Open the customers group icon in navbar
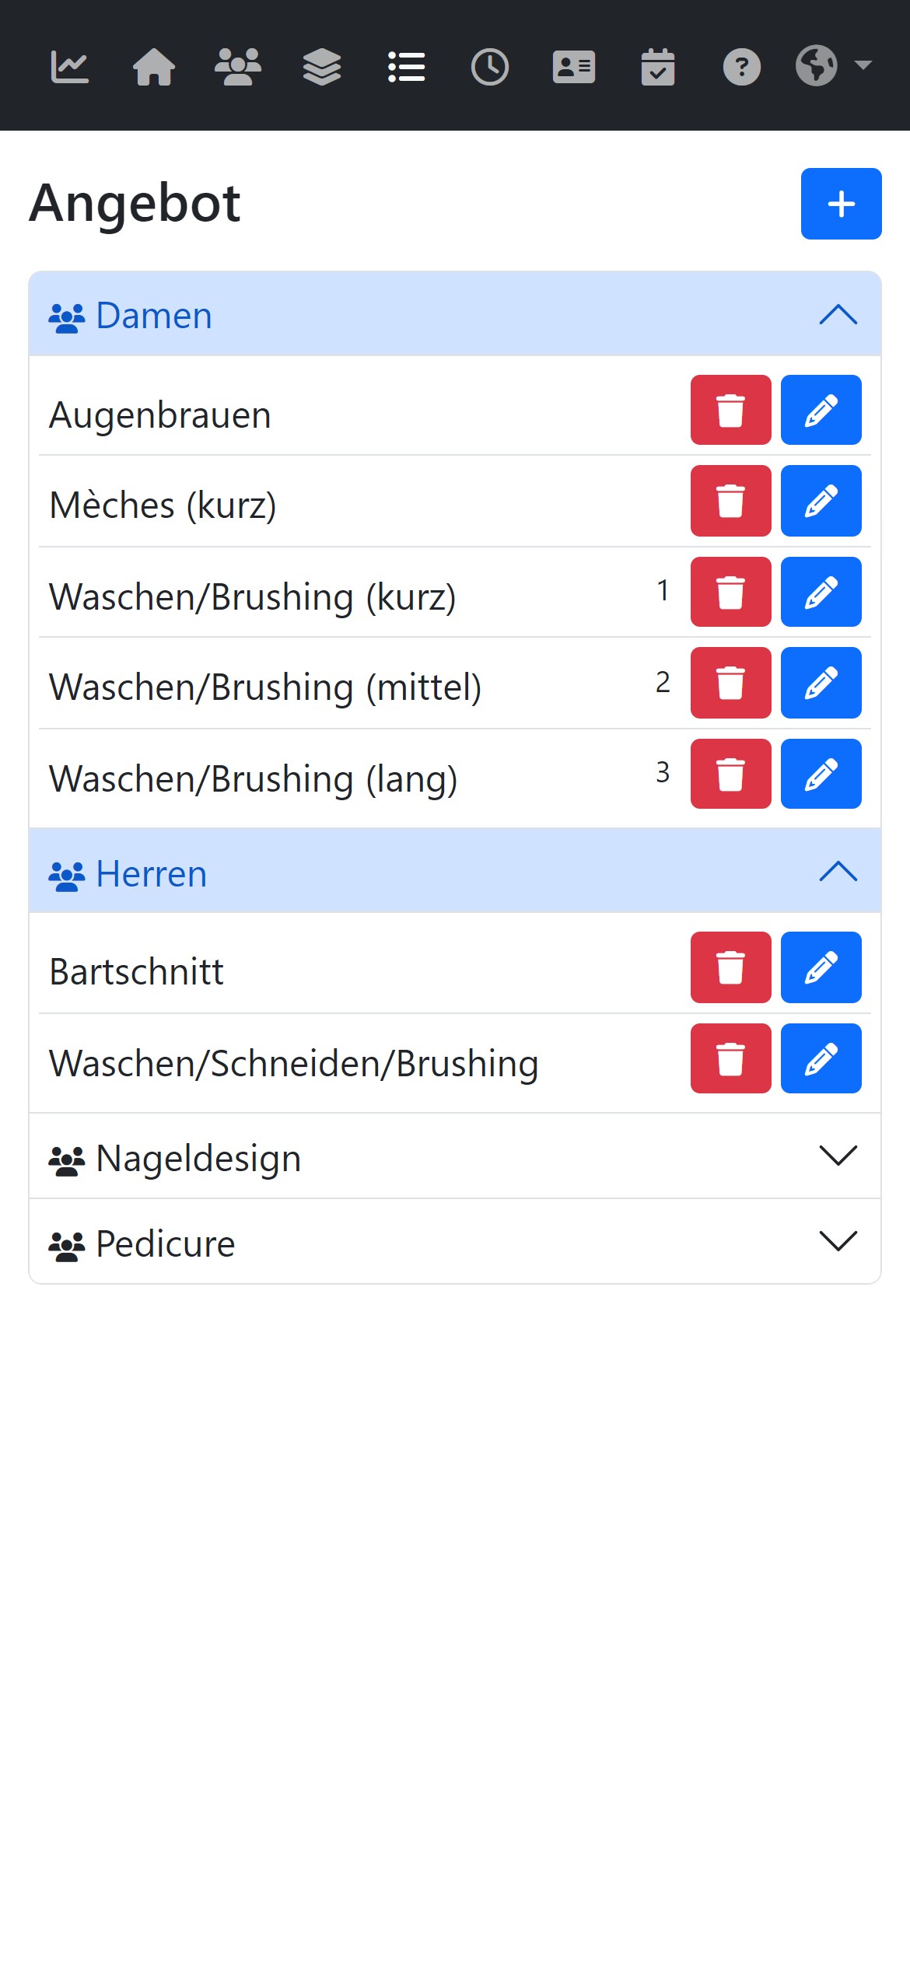 coord(238,67)
